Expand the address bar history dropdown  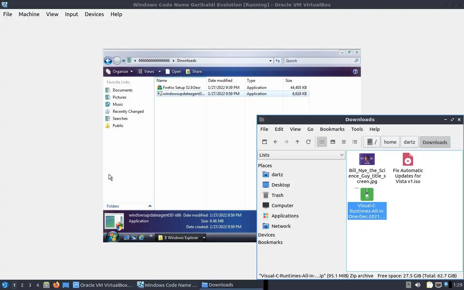tap(270, 61)
